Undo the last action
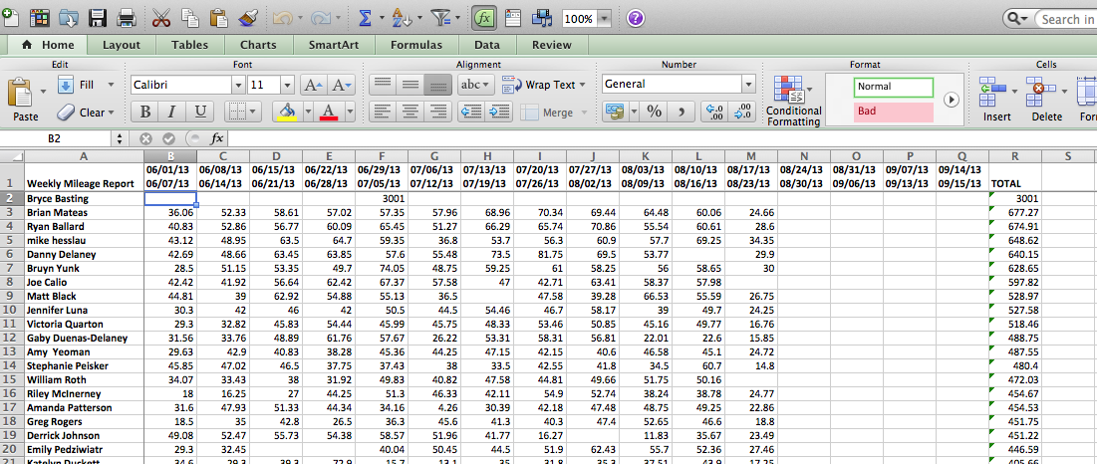Screen dimensions: 1097x464 point(282,18)
